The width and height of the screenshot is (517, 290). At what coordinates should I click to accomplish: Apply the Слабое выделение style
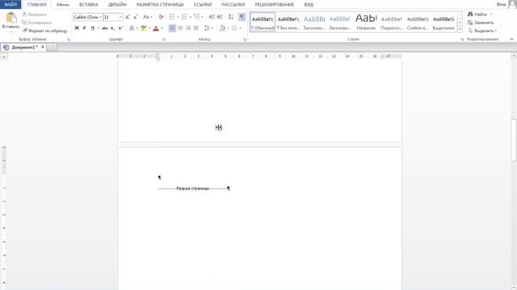click(418, 23)
